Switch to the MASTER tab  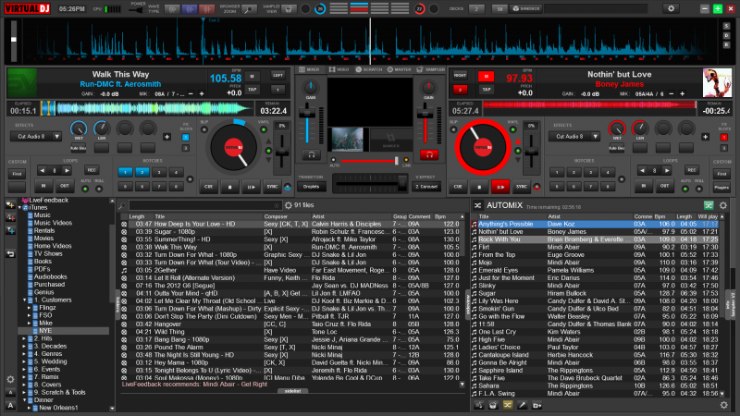point(400,69)
